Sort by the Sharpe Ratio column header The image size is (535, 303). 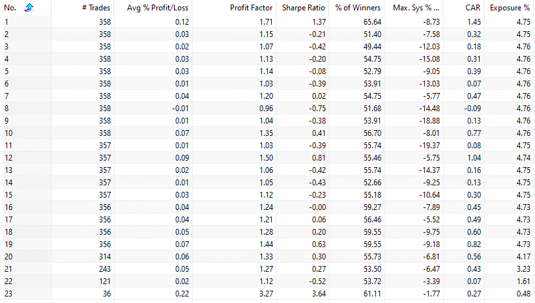pos(303,8)
